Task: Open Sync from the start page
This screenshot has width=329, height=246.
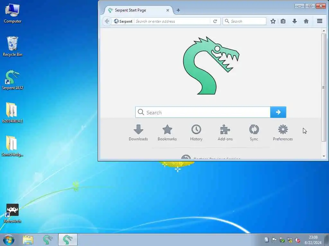Action: 254,133
